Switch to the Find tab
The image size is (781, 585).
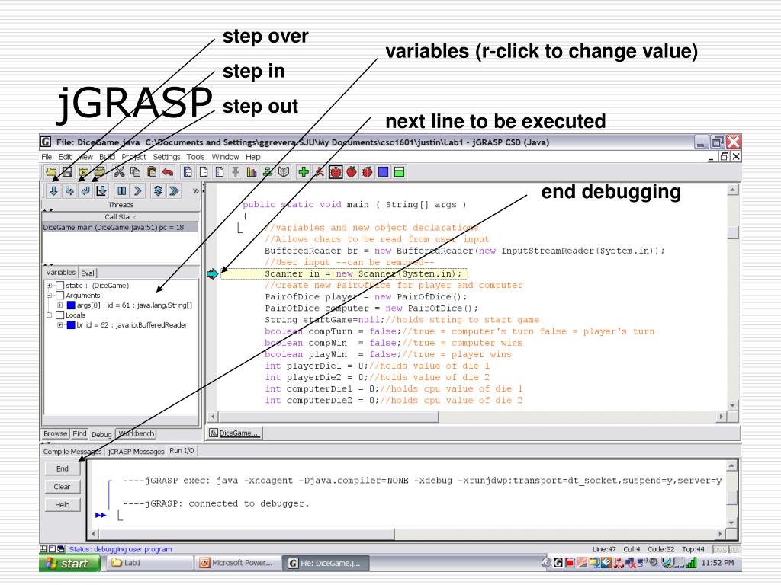click(79, 433)
